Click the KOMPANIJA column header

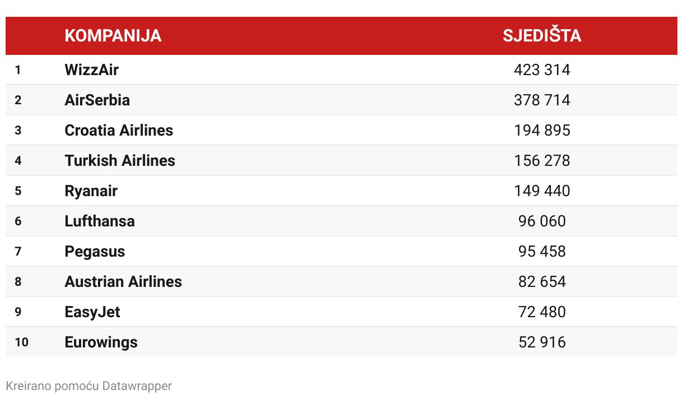[x=113, y=36]
